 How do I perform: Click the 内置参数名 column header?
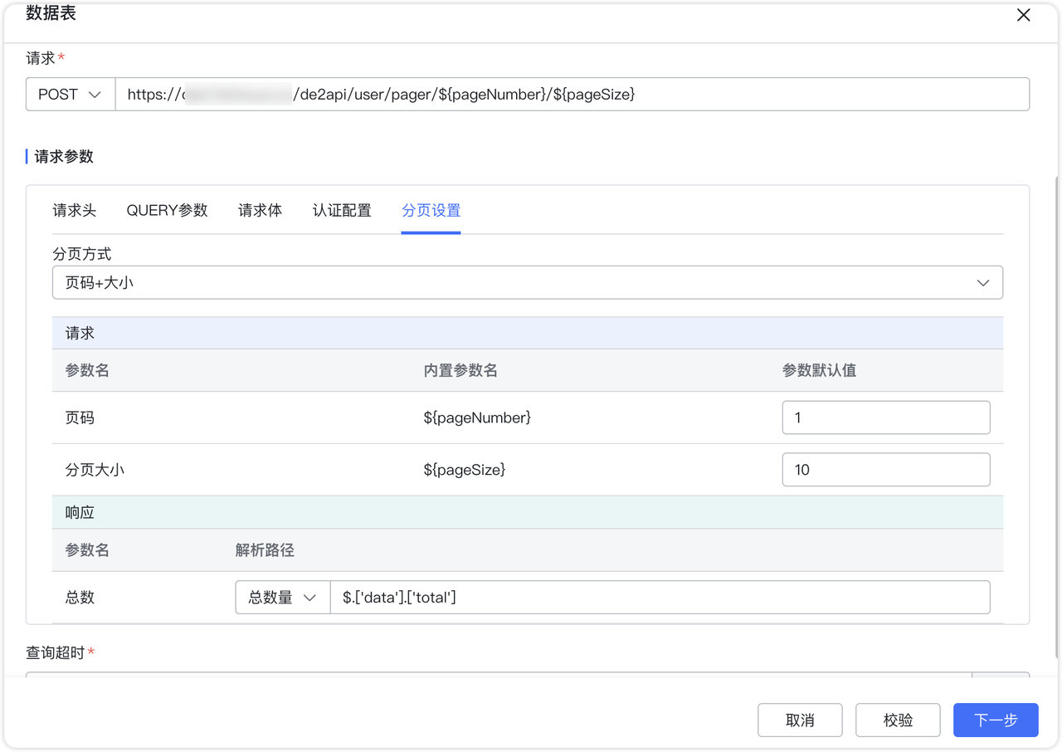[460, 371]
